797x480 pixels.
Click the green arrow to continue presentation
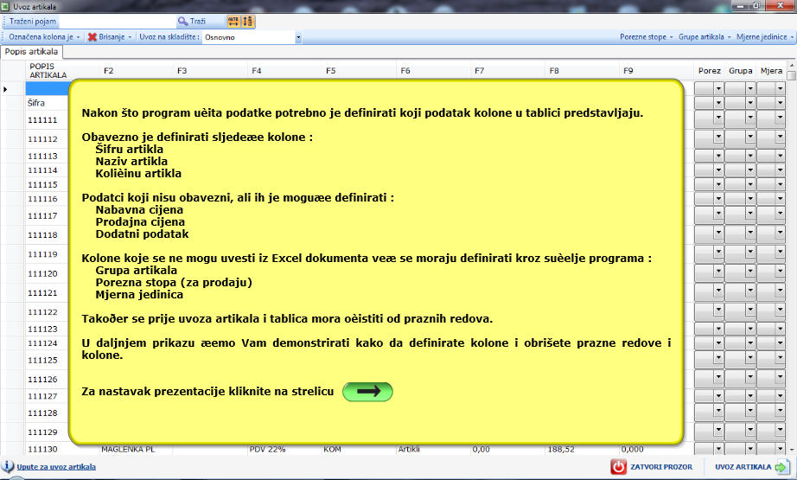[x=367, y=392]
